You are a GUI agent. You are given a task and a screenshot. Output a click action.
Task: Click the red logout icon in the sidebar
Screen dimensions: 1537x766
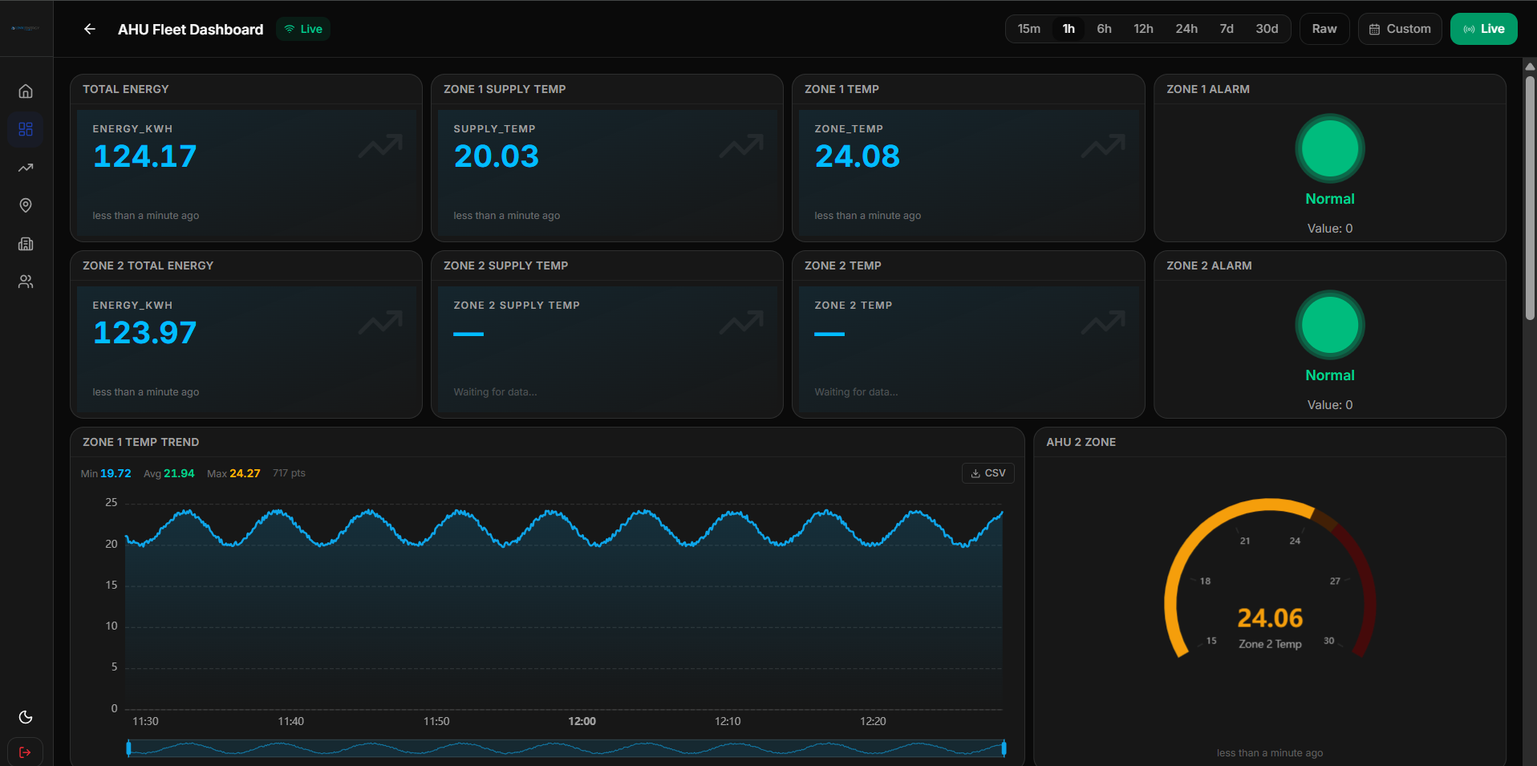(25, 752)
